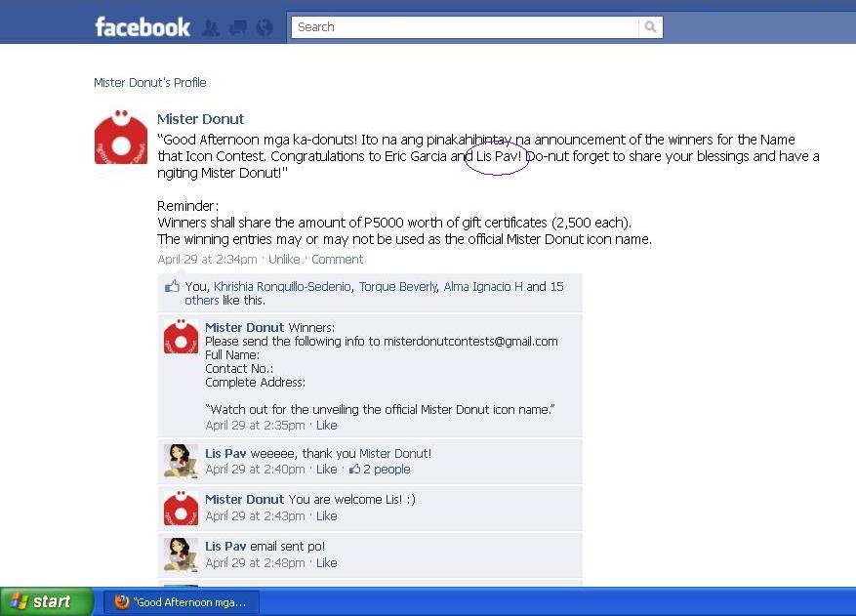The image size is (856, 616).
Task: Click the thumbs-up icon beside likes list
Action: 172,286
